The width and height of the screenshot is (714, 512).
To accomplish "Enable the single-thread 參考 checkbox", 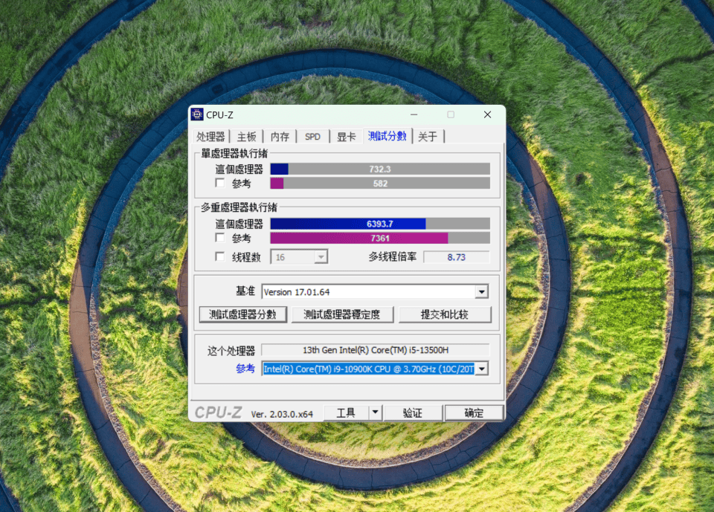I will (219, 183).
